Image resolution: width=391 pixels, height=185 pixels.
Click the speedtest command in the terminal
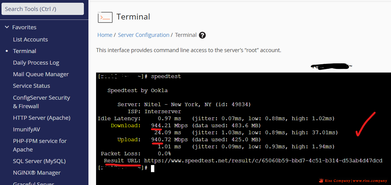coord(166,76)
